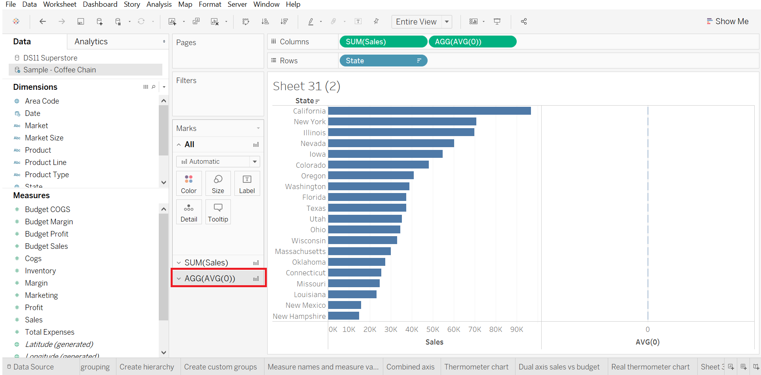
Task: Go to the Data Source page
Action: pos(34,367)
